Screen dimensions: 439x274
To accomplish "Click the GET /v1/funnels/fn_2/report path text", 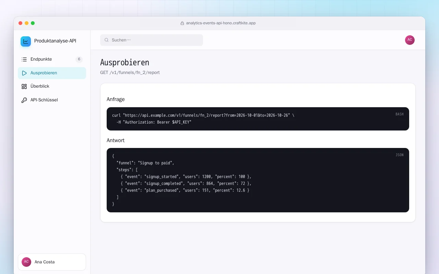I will click(x=130, y=73).
